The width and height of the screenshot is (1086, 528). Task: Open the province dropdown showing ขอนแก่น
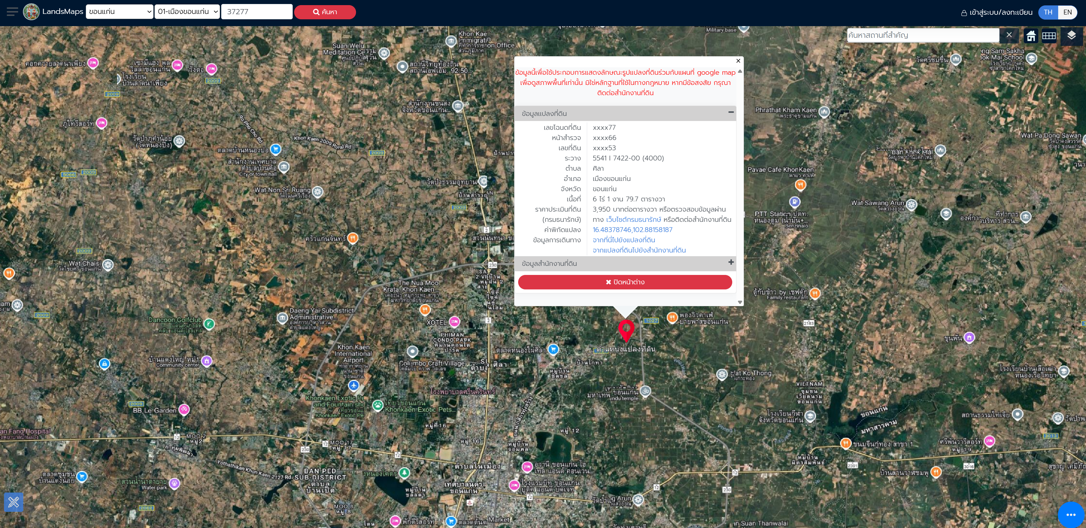tap(120, 12)
